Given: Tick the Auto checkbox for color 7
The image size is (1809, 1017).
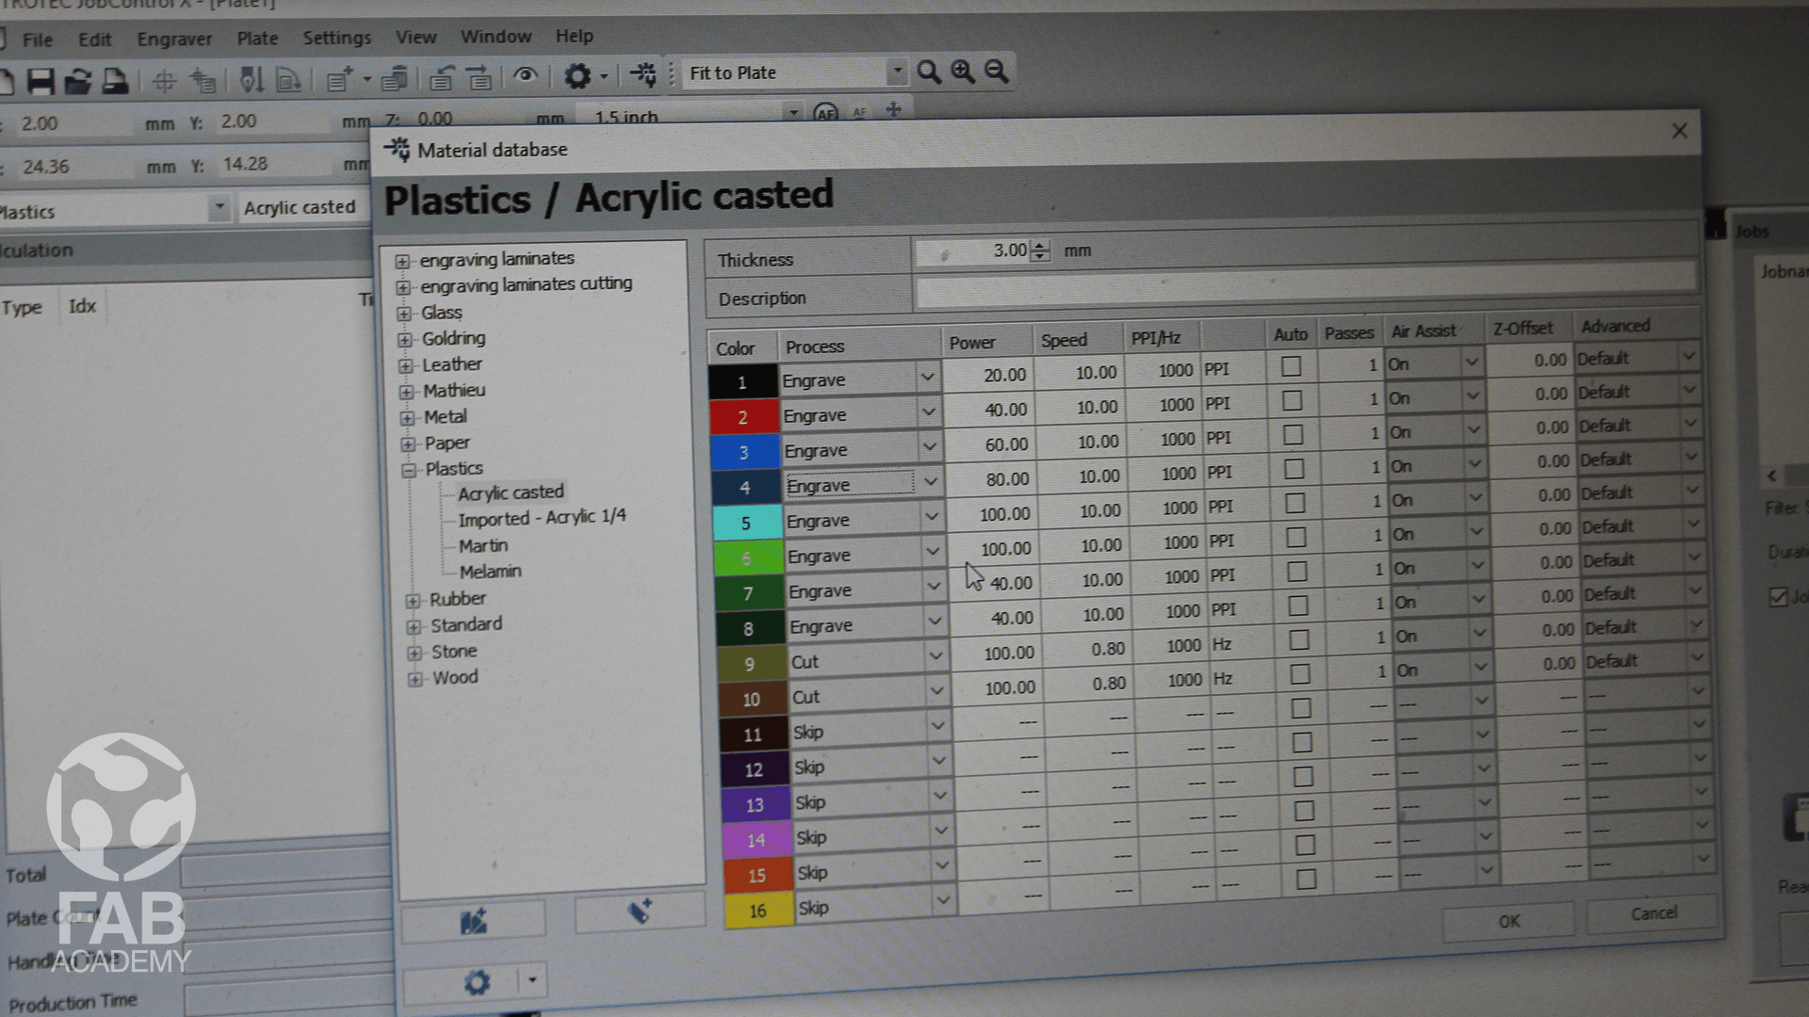Looking at the screenshot, I should coord(1296,572).
